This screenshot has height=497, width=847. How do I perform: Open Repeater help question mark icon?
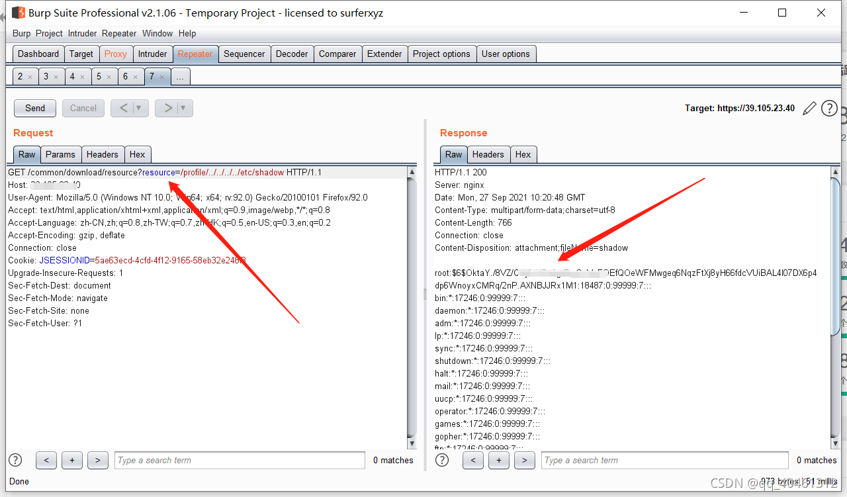tap(829, 109)
